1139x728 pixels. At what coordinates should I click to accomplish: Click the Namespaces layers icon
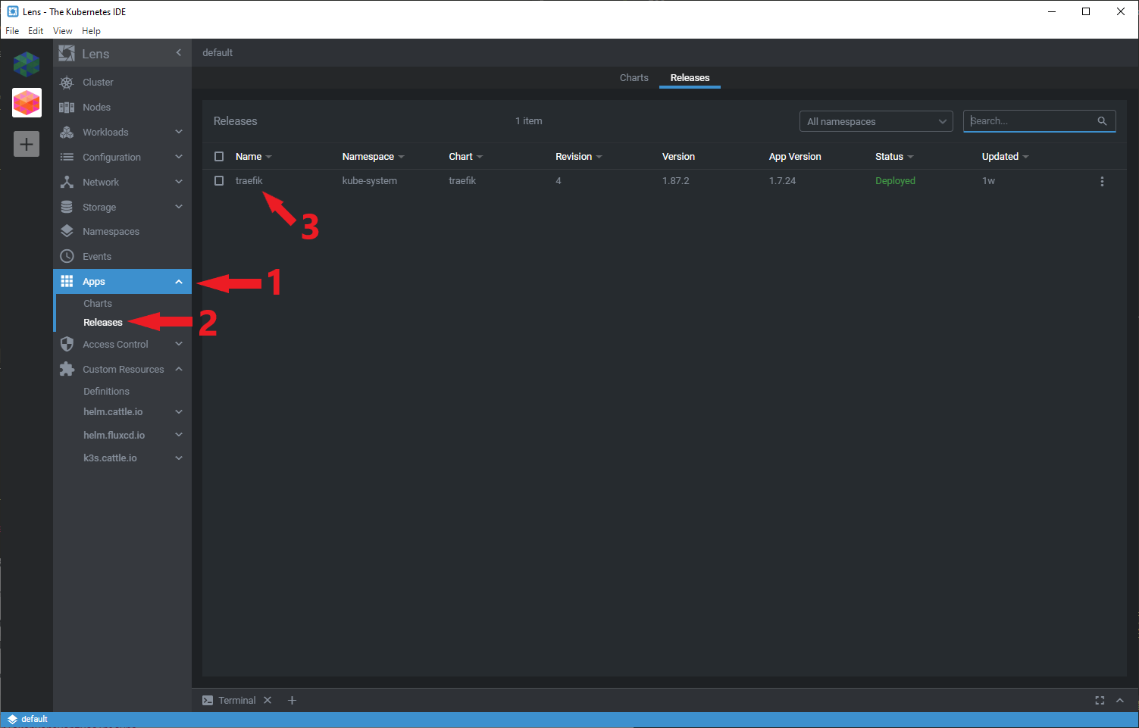[67, 231]
